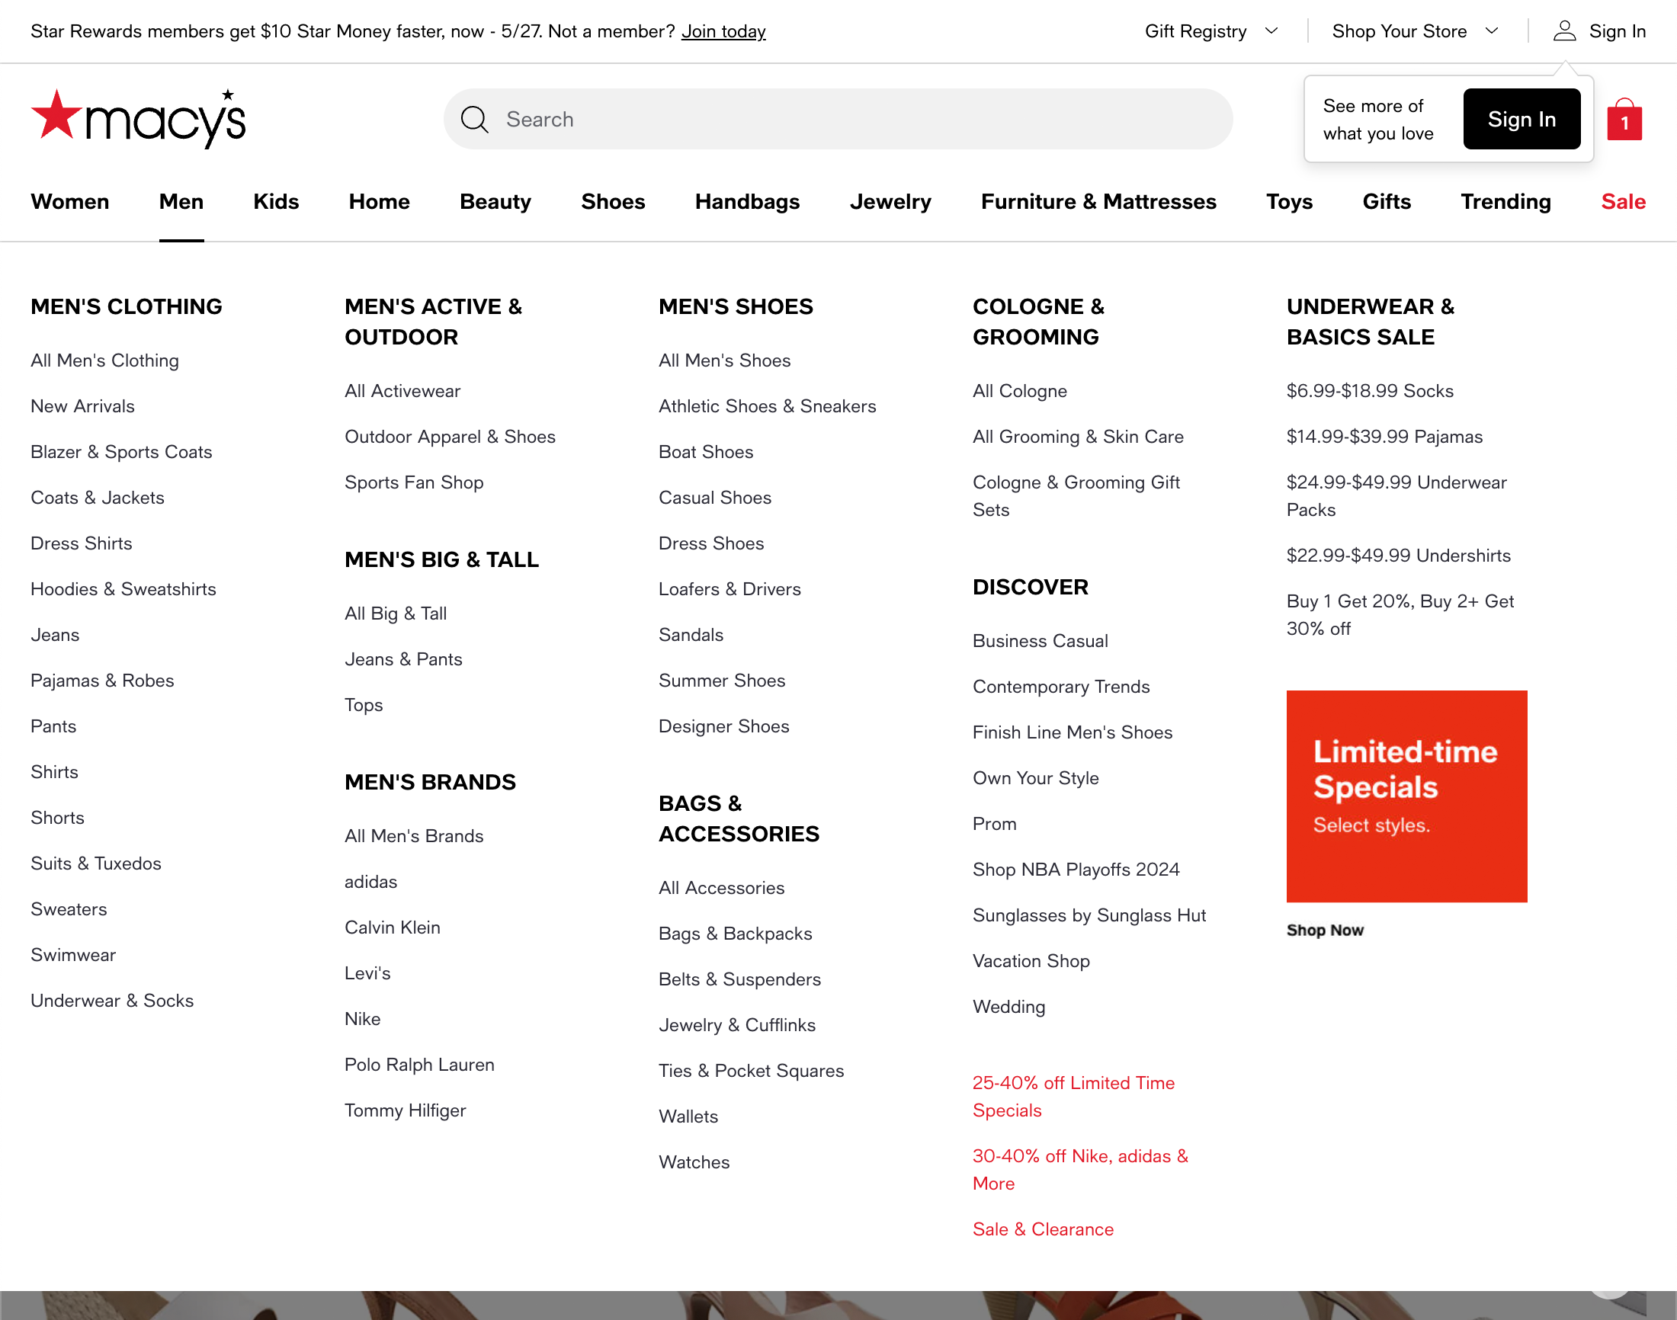Click Shop Now under the specials banner
1677x1320 pixels.
click(x=1326, y=930)
